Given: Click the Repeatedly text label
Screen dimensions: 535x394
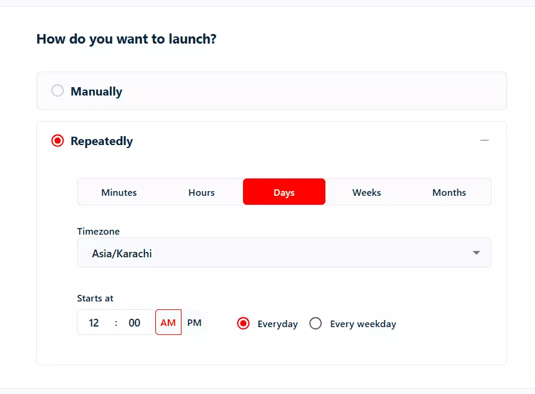Looking at the screenshot, I should coord(101,140).
